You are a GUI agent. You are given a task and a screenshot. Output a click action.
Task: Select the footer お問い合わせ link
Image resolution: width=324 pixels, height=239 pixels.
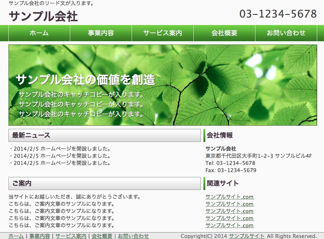pyautogui.click(x=133, y=236)
